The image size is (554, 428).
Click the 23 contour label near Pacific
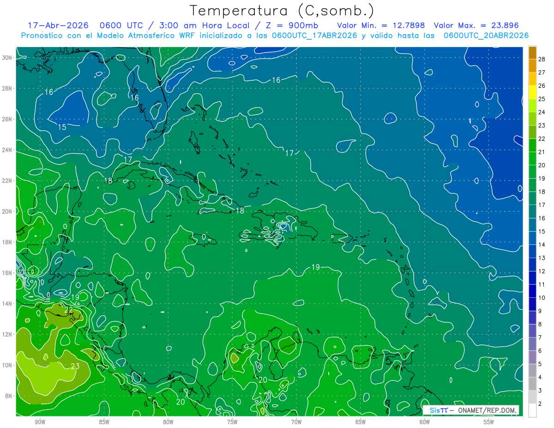[76, 367]
